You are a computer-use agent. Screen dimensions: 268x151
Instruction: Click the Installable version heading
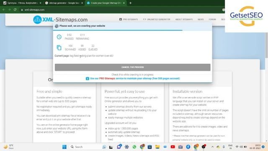187,91
